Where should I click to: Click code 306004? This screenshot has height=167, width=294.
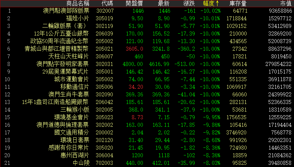[x=104, y=155]
